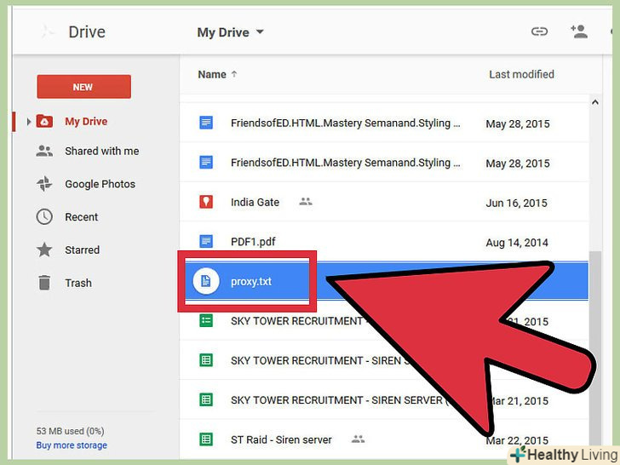Click the Shared with me people icon

point(44,151)
